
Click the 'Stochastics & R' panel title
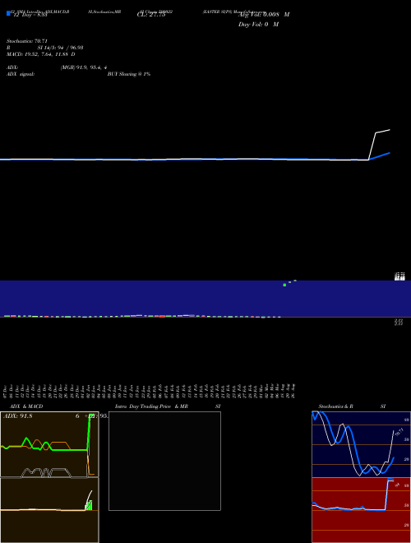[335, 406]
